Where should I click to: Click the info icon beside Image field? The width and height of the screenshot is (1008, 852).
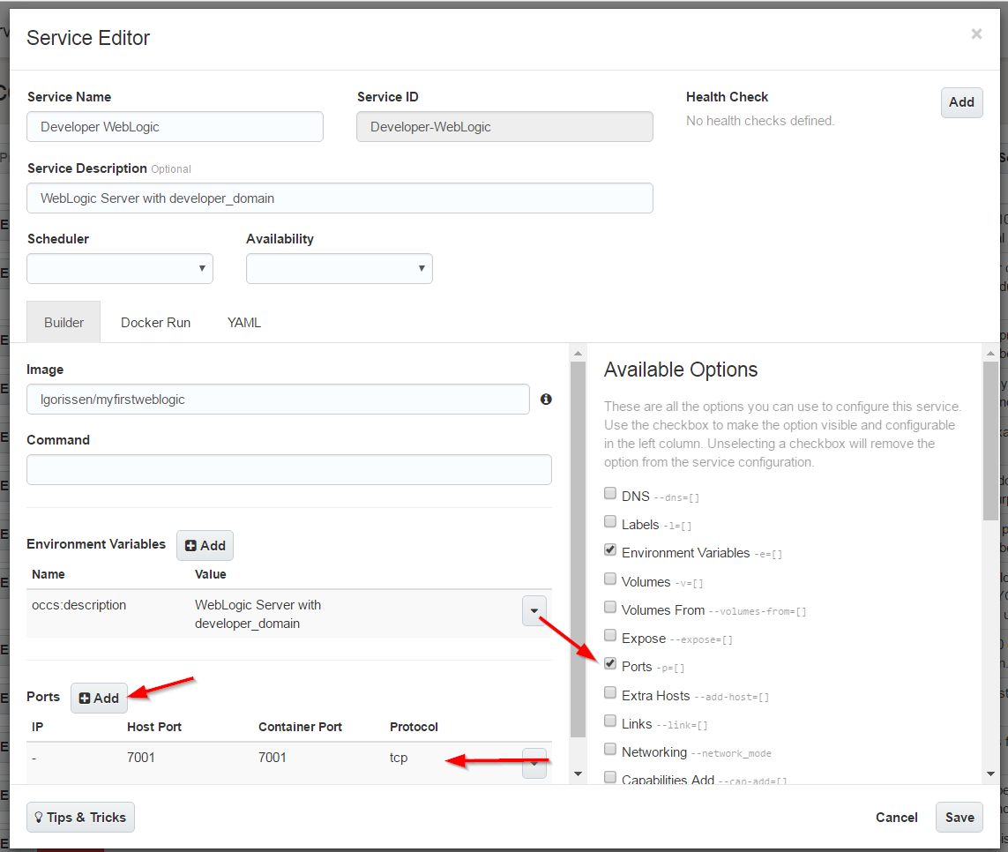point(546,400)
